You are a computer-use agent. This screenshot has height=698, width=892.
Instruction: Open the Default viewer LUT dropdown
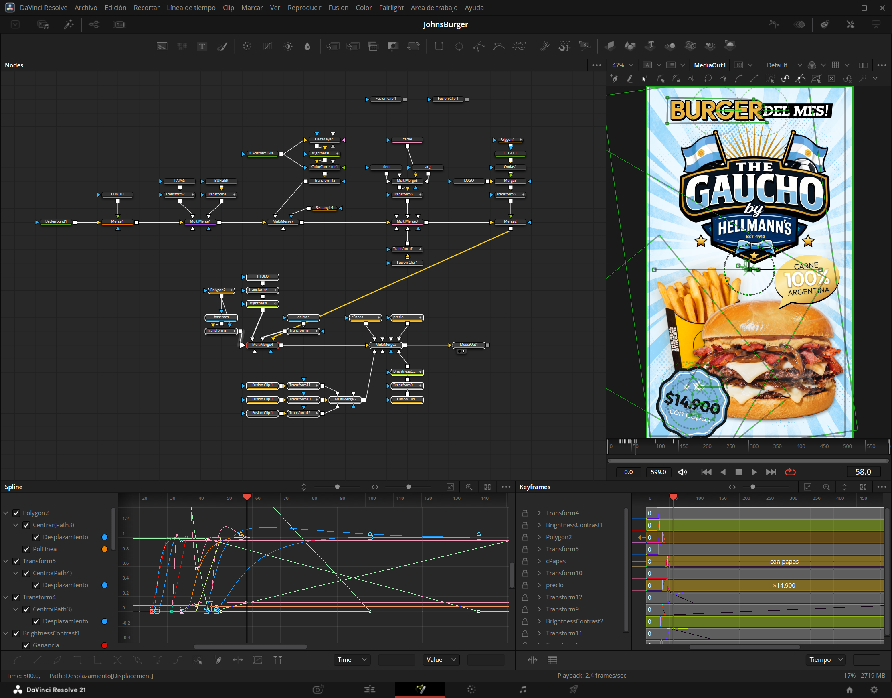pos(784,65)
